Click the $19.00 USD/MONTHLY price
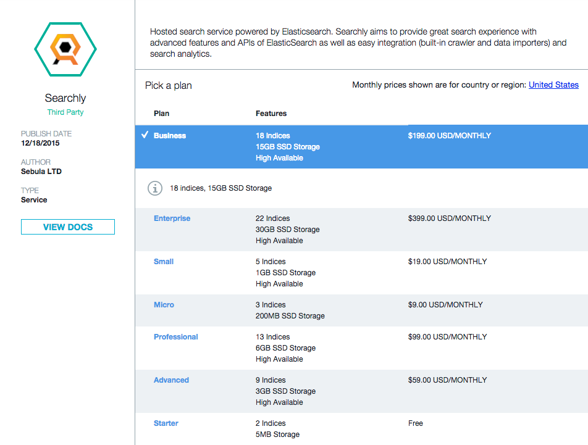 (x=447, y=262)
